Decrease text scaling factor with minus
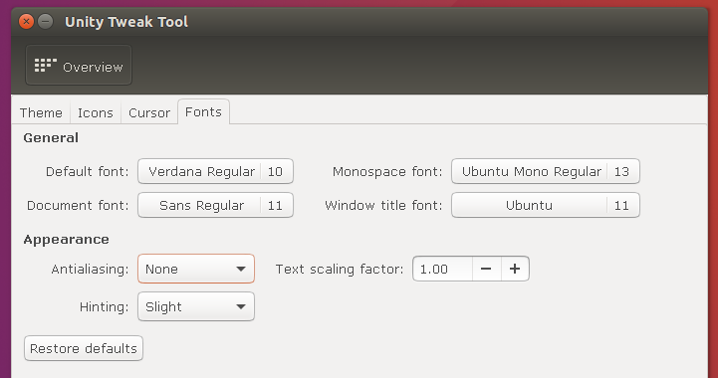Image resolution: width=718 pixels, height=378 pixels. coord(486,269)
